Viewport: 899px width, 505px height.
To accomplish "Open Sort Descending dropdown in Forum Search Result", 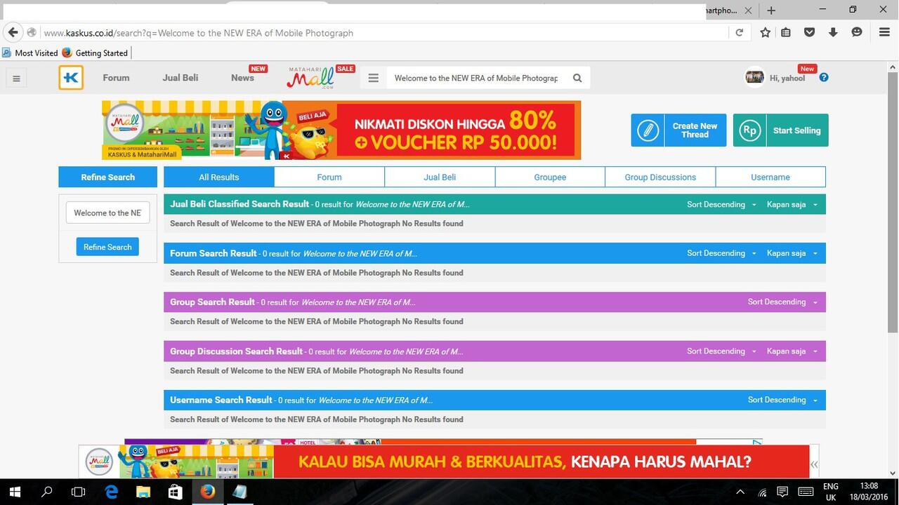I will pos(721,253).
